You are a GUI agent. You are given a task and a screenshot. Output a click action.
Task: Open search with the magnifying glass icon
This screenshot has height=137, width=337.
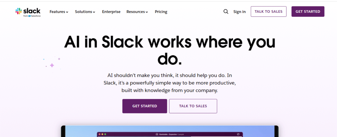(x=226, y=11)
